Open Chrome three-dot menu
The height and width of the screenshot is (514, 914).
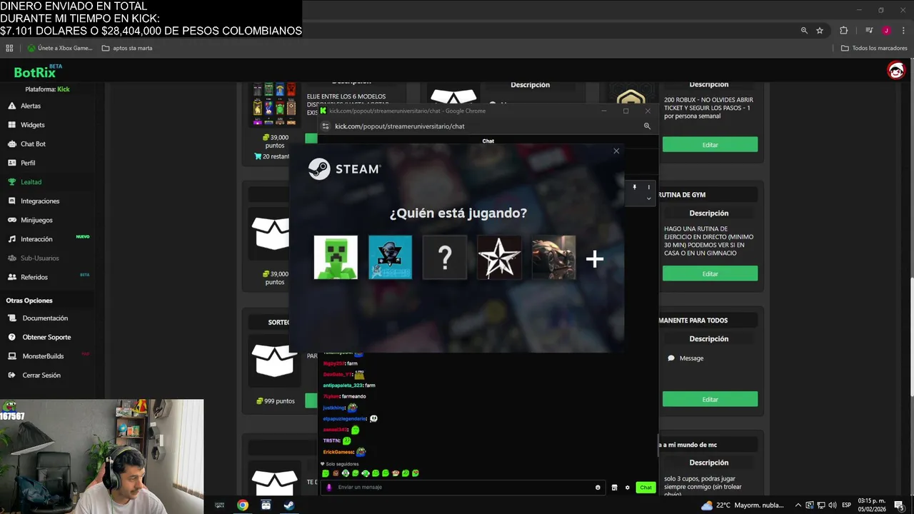(903, 31)
